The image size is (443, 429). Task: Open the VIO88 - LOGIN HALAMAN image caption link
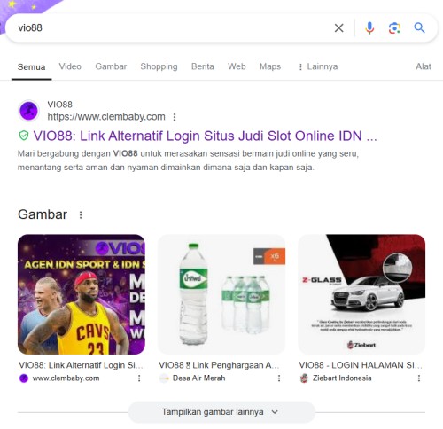361,365
